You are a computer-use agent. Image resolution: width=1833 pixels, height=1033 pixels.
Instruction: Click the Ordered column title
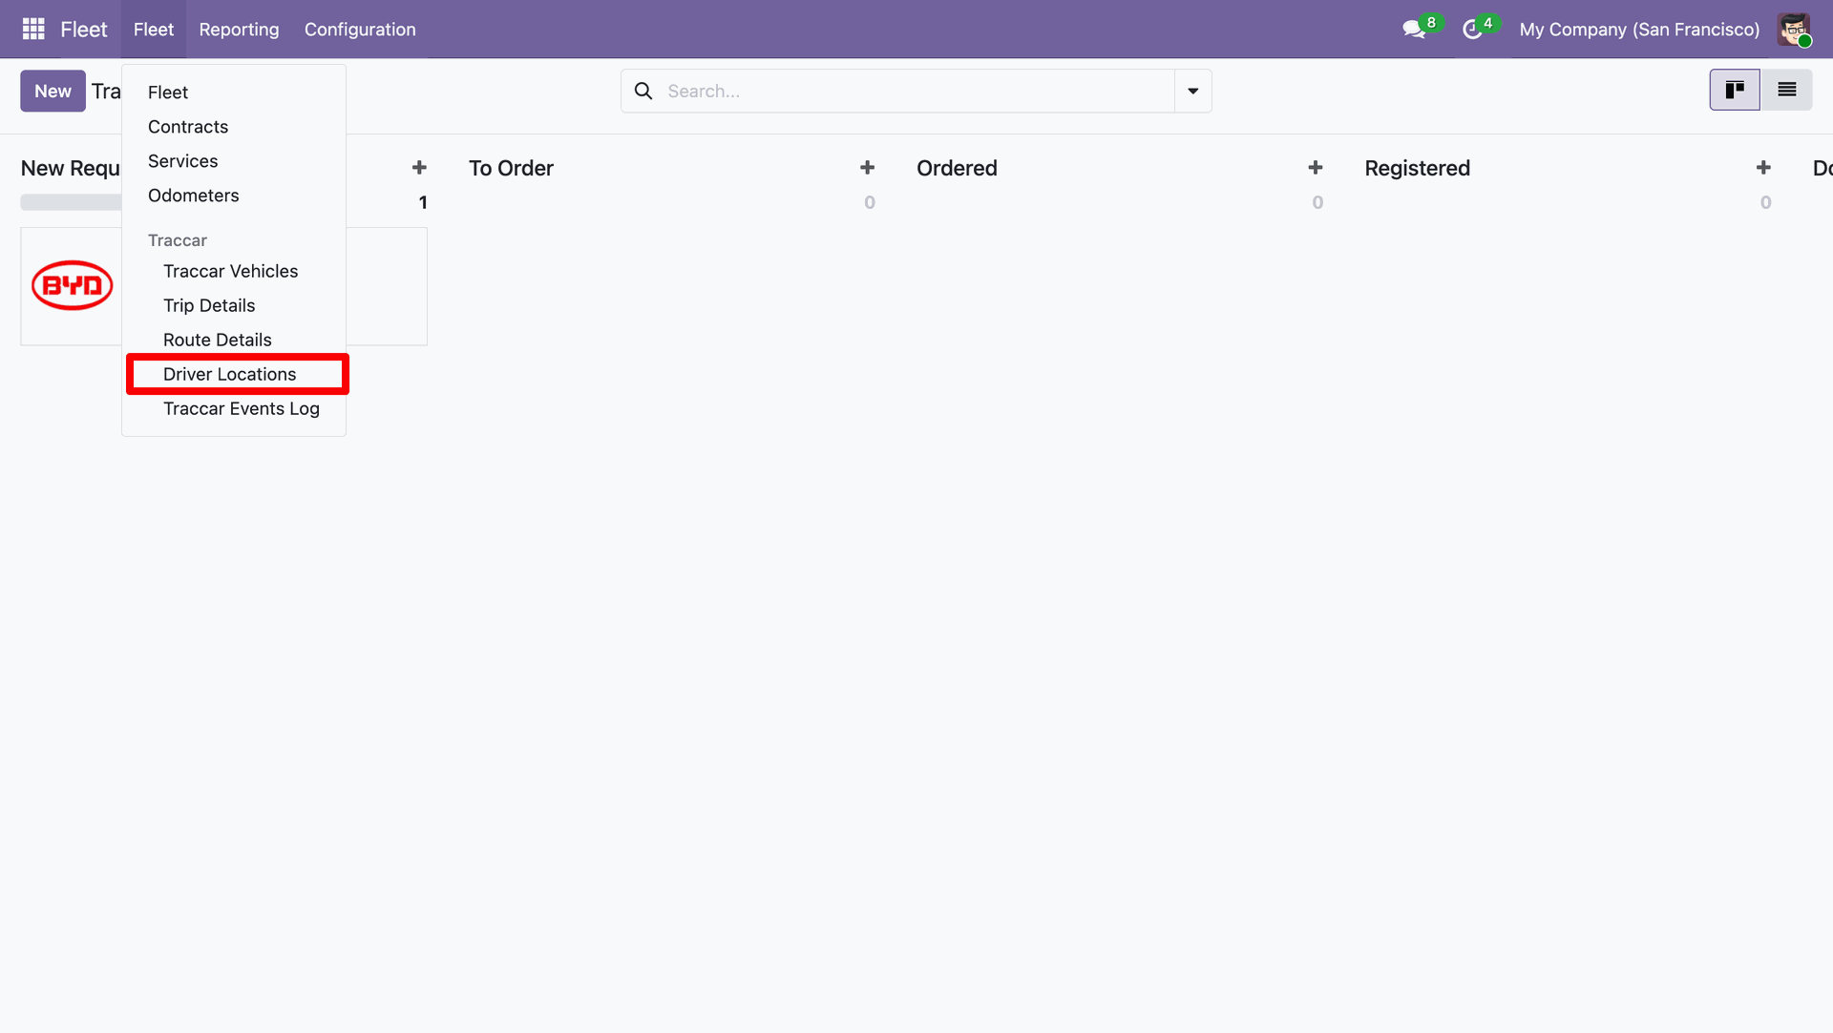957,168
